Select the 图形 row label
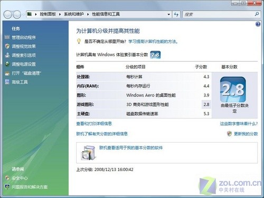The width and height of the screenshot is (264, 198). [x=81, y=95]
